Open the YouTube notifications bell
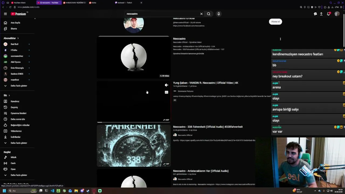 pos(329,14)
